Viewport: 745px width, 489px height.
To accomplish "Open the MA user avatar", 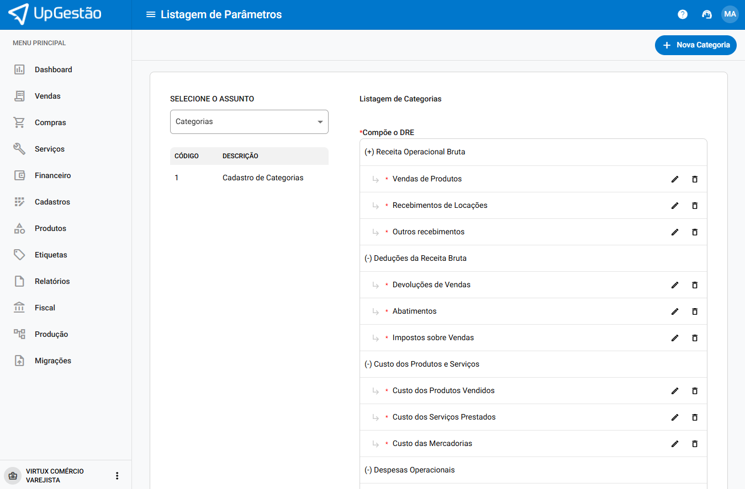I will 730,14.
